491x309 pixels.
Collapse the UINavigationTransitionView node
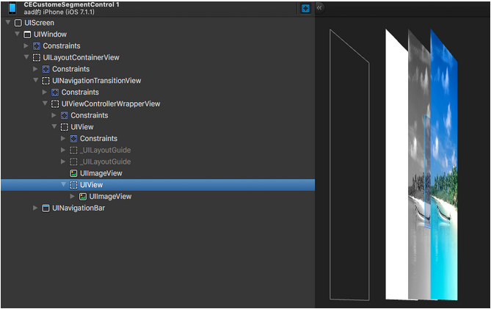35,81
